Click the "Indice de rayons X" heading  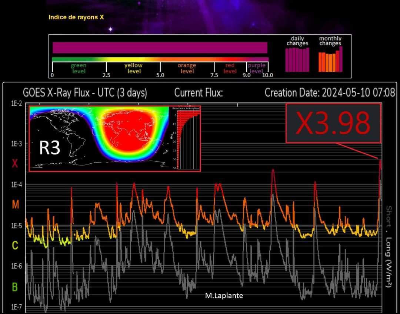coord(76,17)
